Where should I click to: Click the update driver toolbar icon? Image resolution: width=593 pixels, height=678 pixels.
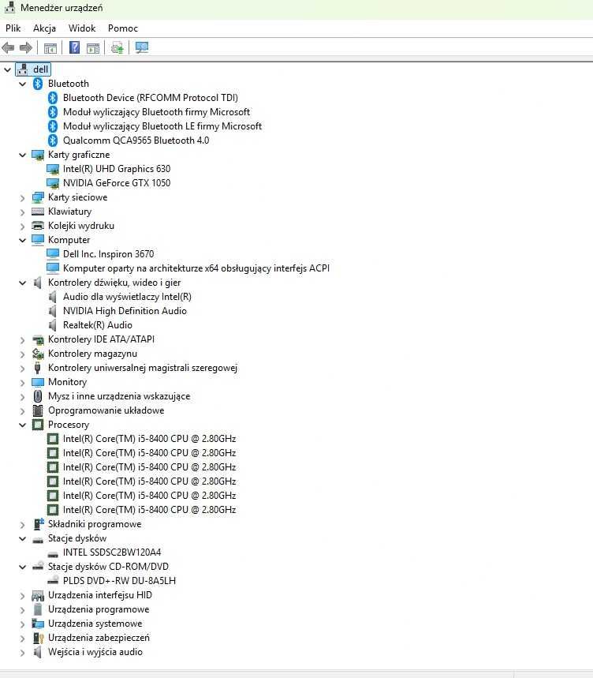coord(117,47)
